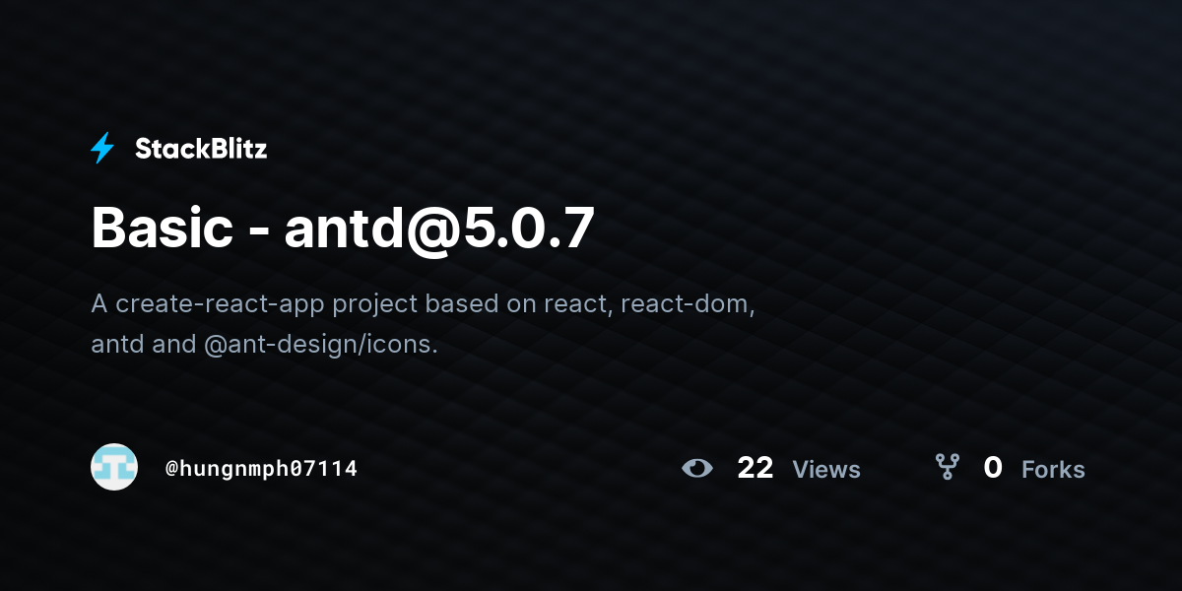This screenshot has height=591, width=1182.
Task: Click the create-react-app text in the description
Action: (219, 303)
